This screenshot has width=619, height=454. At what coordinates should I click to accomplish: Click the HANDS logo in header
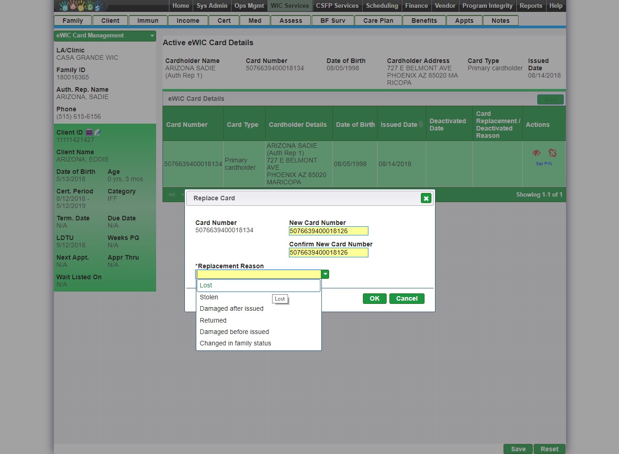click(x=81, y=6)
